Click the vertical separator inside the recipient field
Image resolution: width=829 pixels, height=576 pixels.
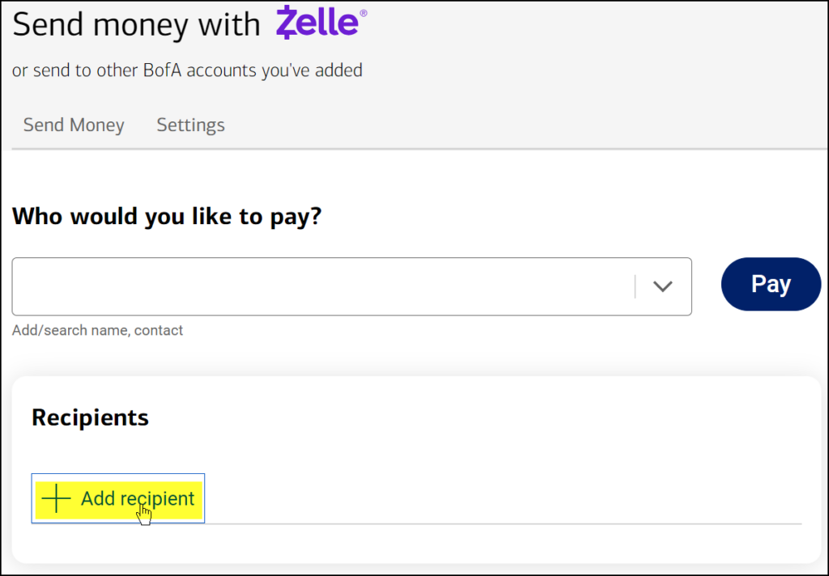pos(635,286)
